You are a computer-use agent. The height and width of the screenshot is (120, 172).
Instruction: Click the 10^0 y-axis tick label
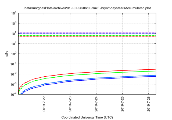(14, 54)
